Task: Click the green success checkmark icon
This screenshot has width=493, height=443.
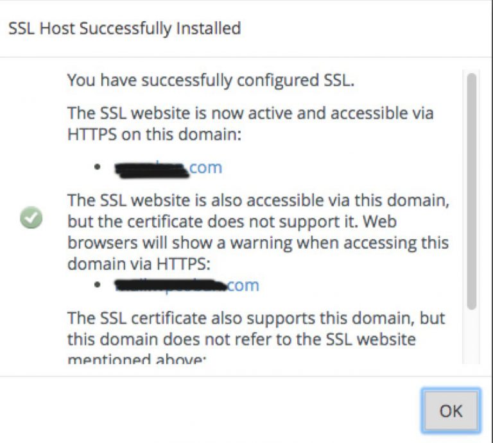Action: (31, 217)
